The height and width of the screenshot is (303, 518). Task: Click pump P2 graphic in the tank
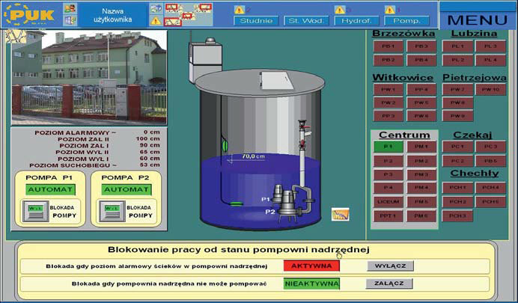[x=287, y=211]
